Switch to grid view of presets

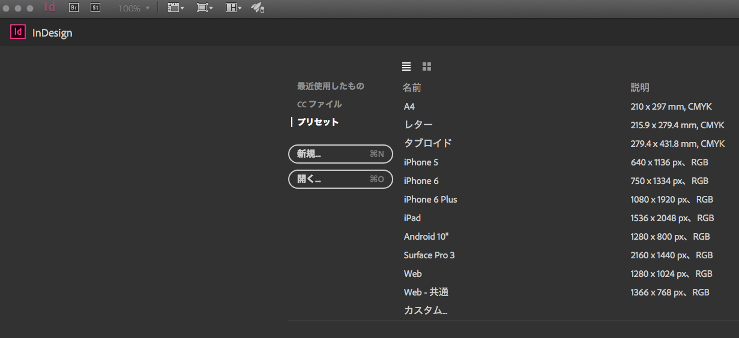[427, 67]
